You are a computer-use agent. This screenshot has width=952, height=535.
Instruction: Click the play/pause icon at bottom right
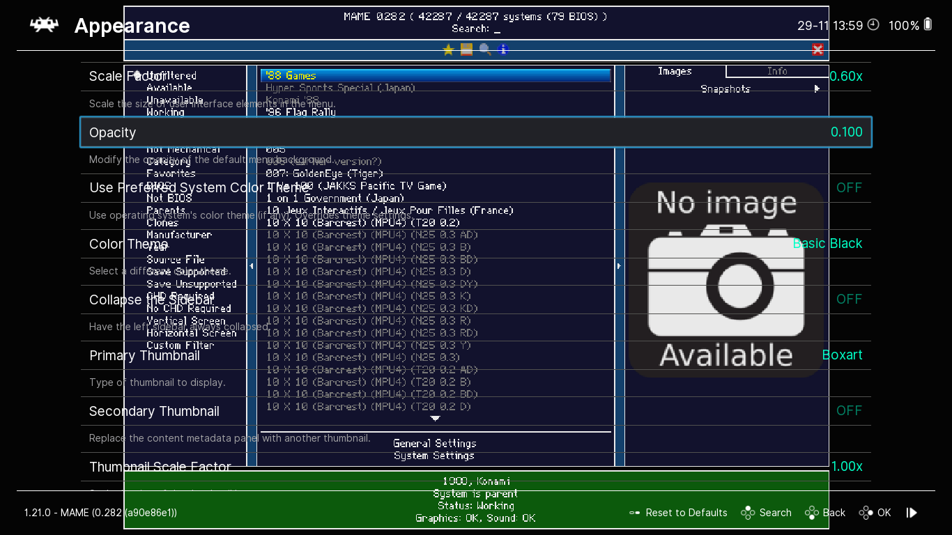pos(912,513)
